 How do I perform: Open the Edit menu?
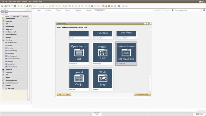6,1
